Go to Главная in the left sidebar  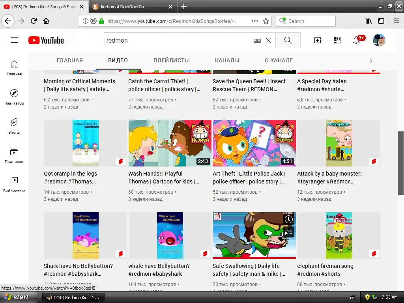coord(14,68)
